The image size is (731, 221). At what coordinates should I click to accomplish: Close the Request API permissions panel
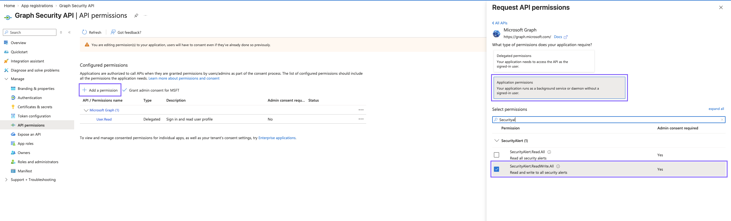(x=721, y=7)
